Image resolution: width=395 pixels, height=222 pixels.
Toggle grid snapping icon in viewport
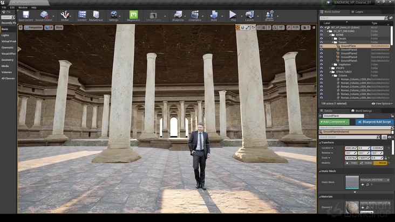point(263,27)
